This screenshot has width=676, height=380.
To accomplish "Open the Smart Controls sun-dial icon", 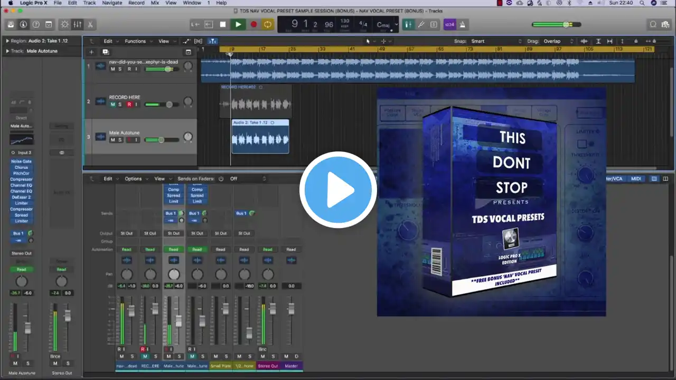I will pos(65,24).
